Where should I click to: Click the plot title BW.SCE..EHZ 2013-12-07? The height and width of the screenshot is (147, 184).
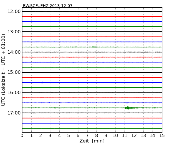coord(48,6)
